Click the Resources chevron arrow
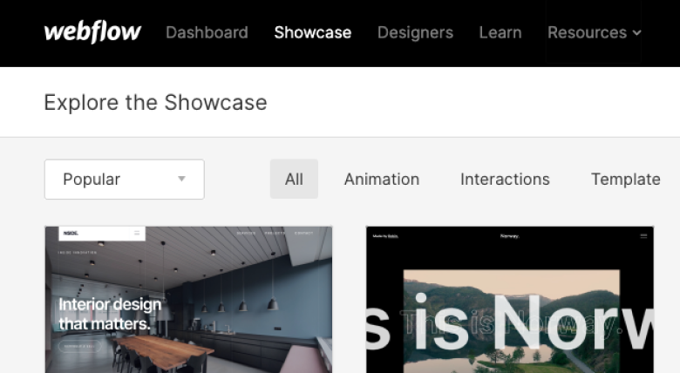The image size is (680, 373). tap(636, 33)
